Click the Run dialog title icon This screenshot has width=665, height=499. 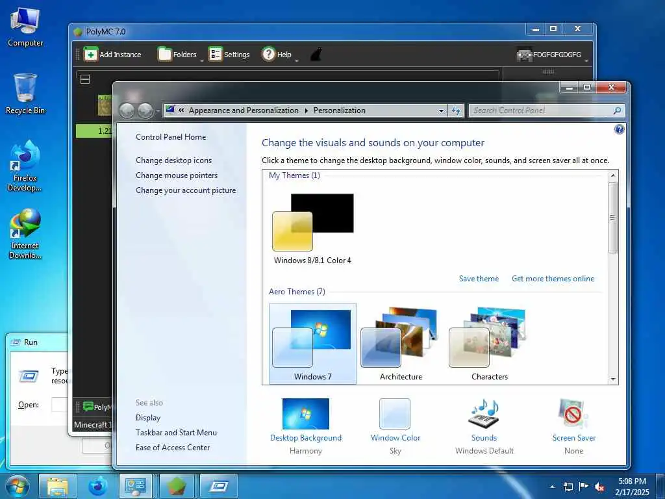click(x=16, y=342)
